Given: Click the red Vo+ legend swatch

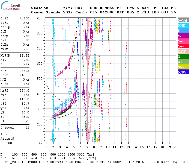Looking at the screenshot, I should [x=183, y=46].
